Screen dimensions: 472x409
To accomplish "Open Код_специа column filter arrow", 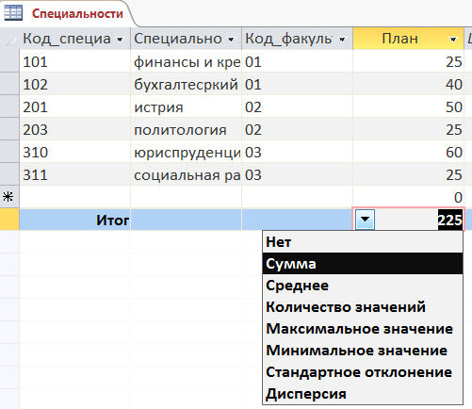I will (120, 40).
